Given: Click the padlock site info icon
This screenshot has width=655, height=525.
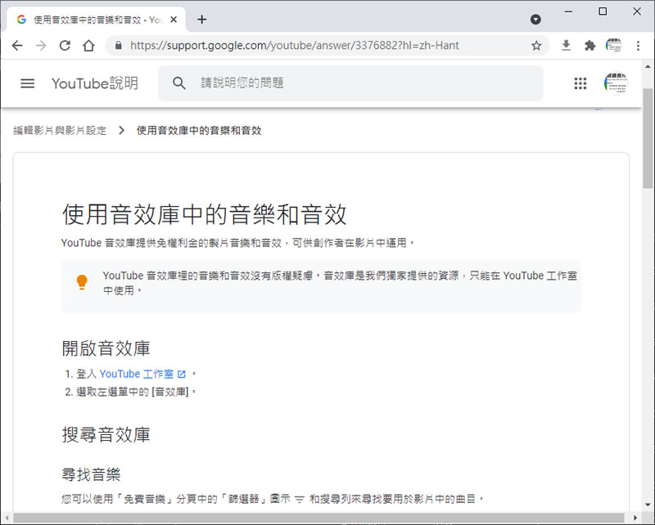Looking at the screenshot, I should pyautogui.click(x=119, y=46).
